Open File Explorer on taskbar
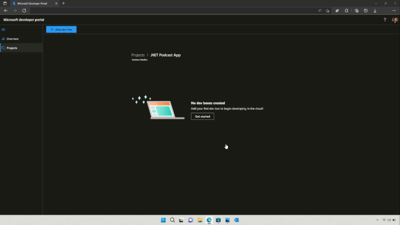Screen dimensions: 400x225 click(x=200, y=220)
